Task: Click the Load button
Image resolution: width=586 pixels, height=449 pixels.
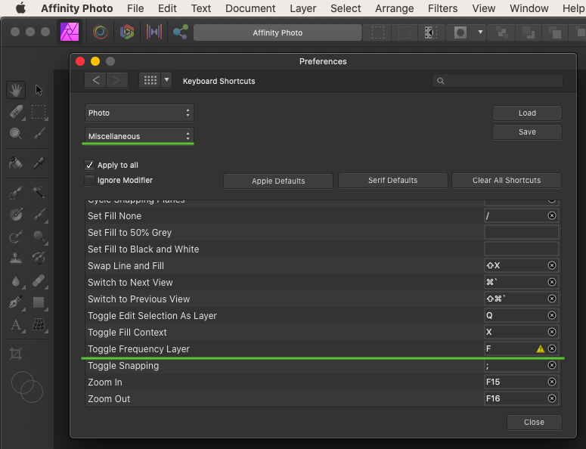Action: [527, 113]
